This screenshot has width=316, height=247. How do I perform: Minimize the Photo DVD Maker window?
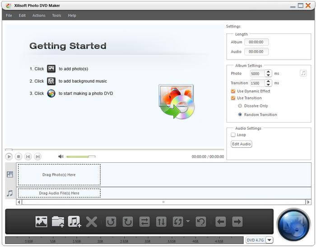click(x=293, y=6)
